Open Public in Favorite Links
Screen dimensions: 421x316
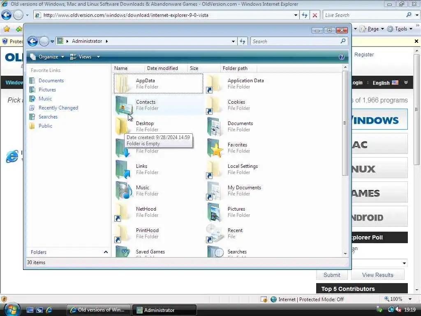click(45, 126)
